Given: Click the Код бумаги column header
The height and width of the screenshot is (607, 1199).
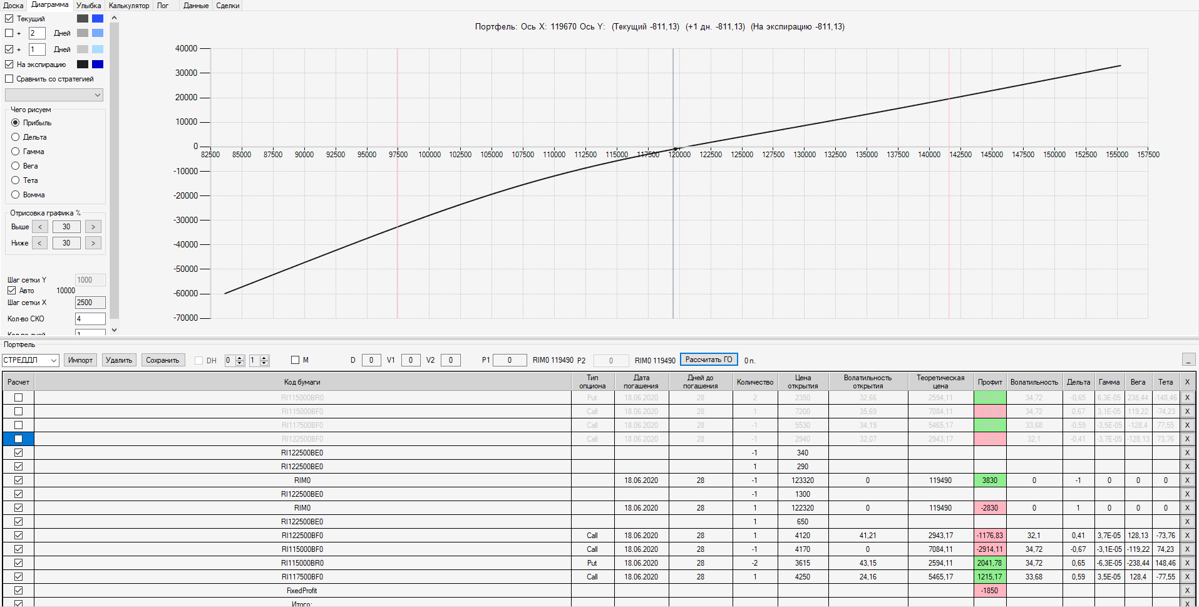Looking at the screenshot, I should click(x=302, y=382).
